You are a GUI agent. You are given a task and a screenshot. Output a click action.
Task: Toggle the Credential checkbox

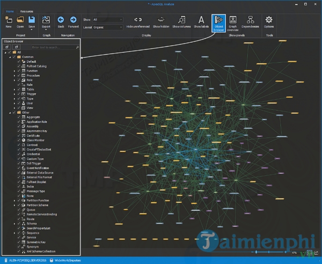point(19,154)
